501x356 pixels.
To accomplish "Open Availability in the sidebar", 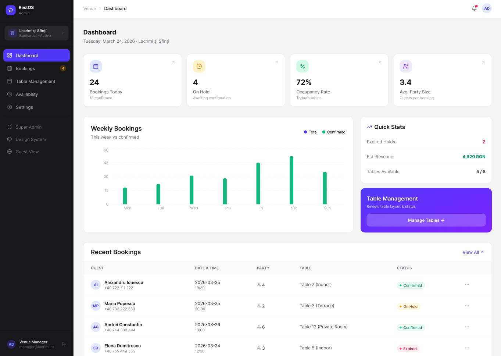I will (36, 94).
